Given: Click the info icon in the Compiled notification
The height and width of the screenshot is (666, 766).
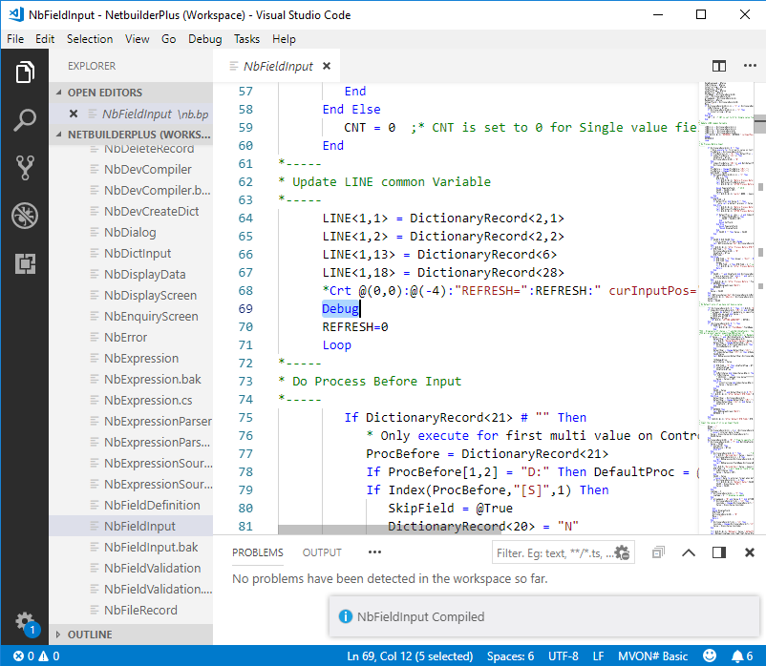Looking at the screenshot, I should point(345,616).
